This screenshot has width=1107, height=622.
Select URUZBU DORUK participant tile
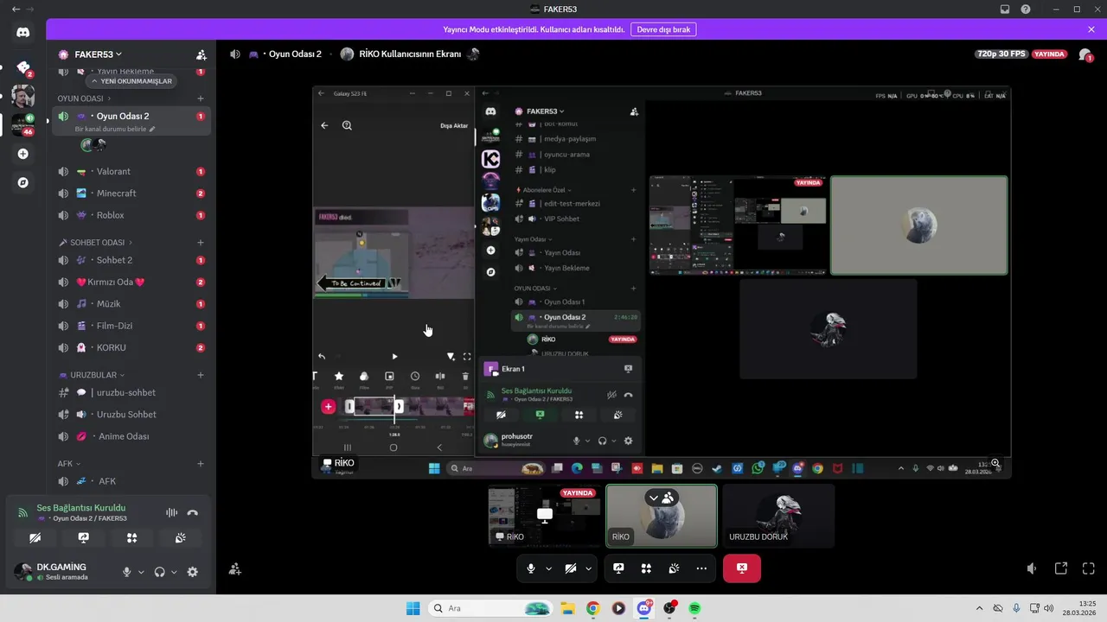pos(778,516)
